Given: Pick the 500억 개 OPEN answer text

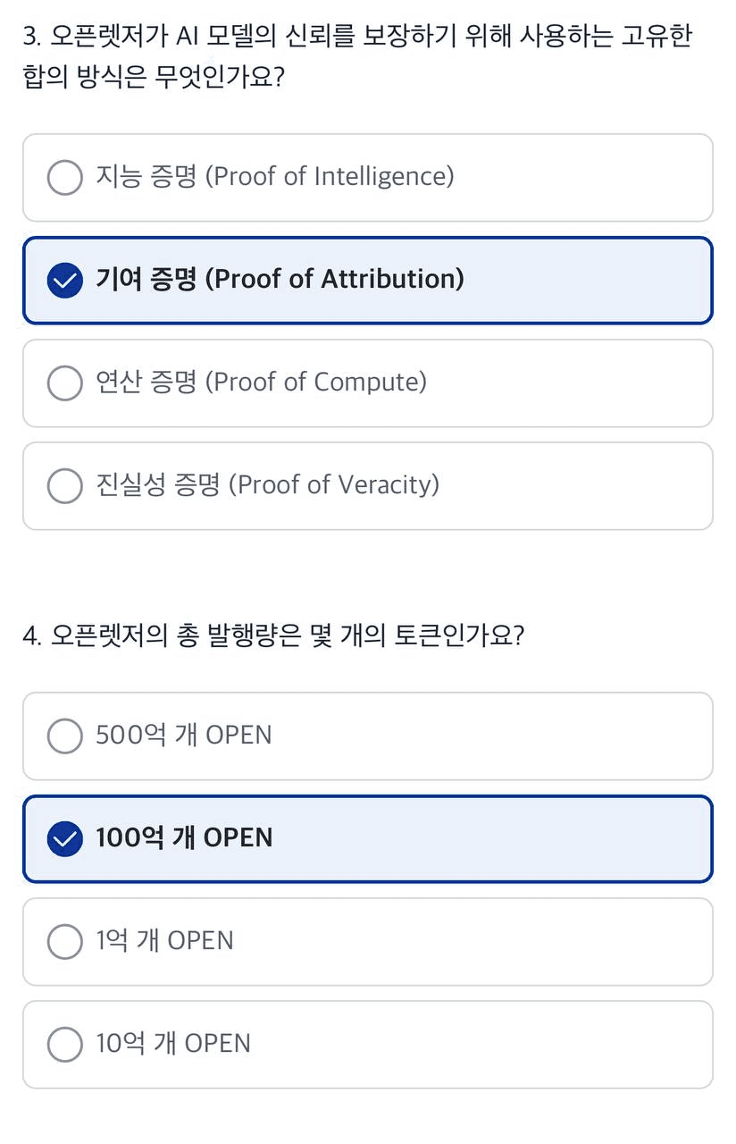Looking at the screenshot, I should click(x=184, y=735).
